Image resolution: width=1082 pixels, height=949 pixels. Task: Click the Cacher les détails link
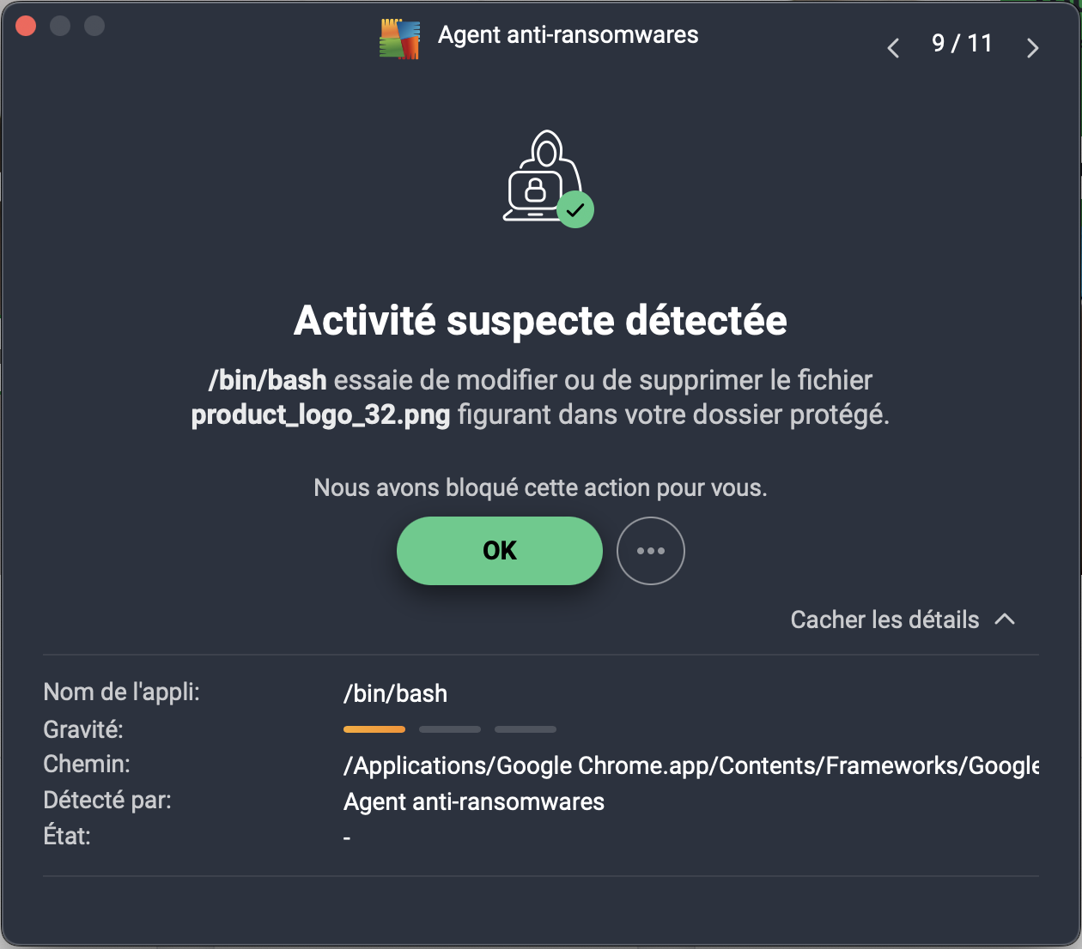pos(884,620)
